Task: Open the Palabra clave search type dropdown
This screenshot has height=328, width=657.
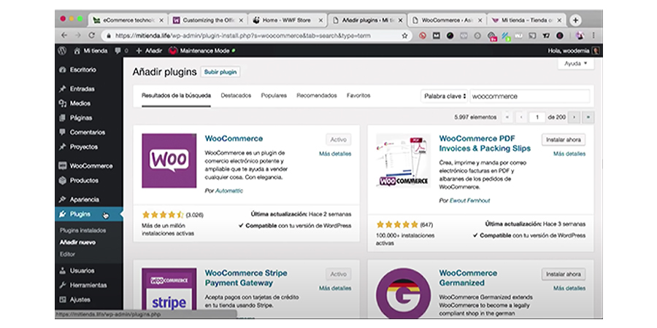Action: (444, 96)
